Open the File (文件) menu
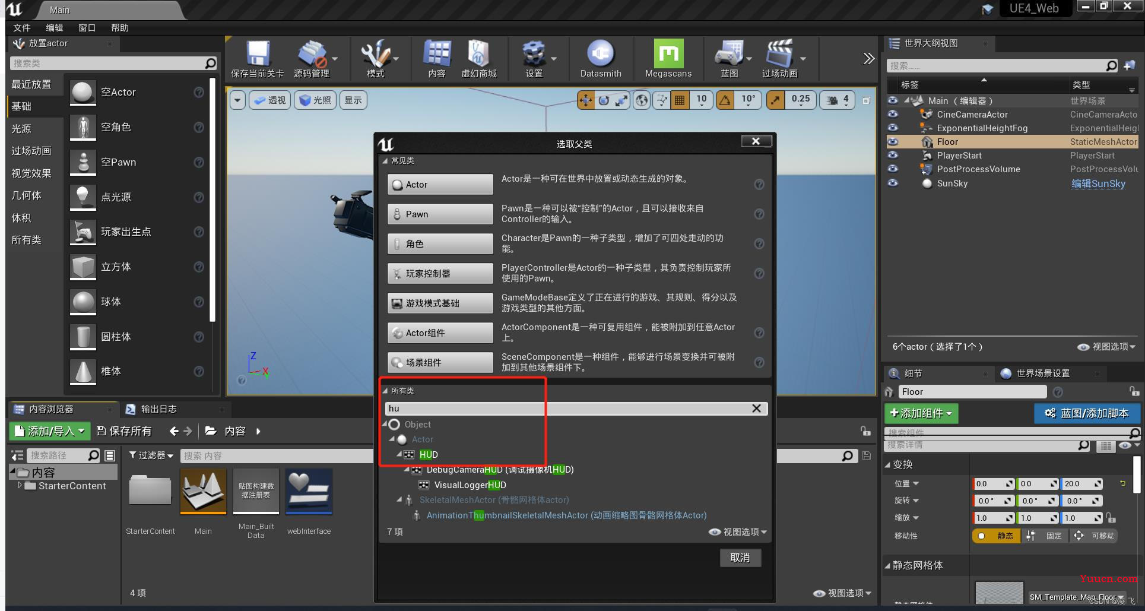The width and height of the screenshot is (1145, 611). 22,28
